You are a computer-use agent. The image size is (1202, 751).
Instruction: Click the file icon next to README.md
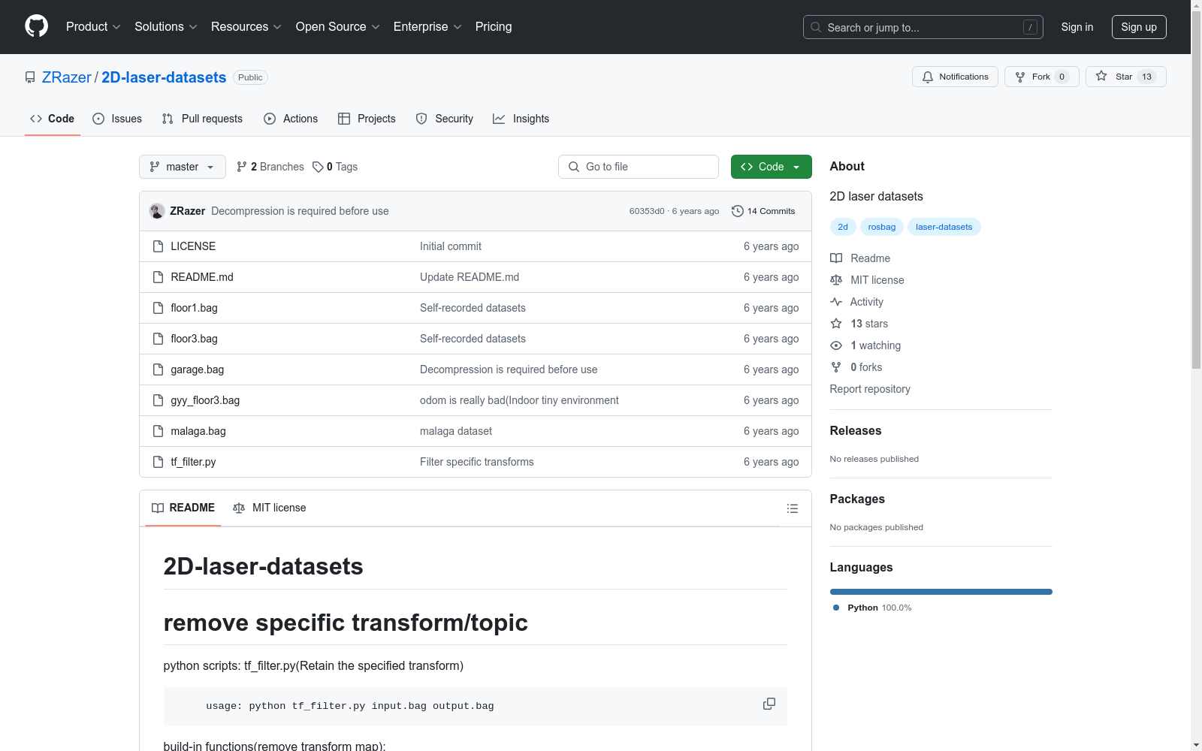pos(158,277)
